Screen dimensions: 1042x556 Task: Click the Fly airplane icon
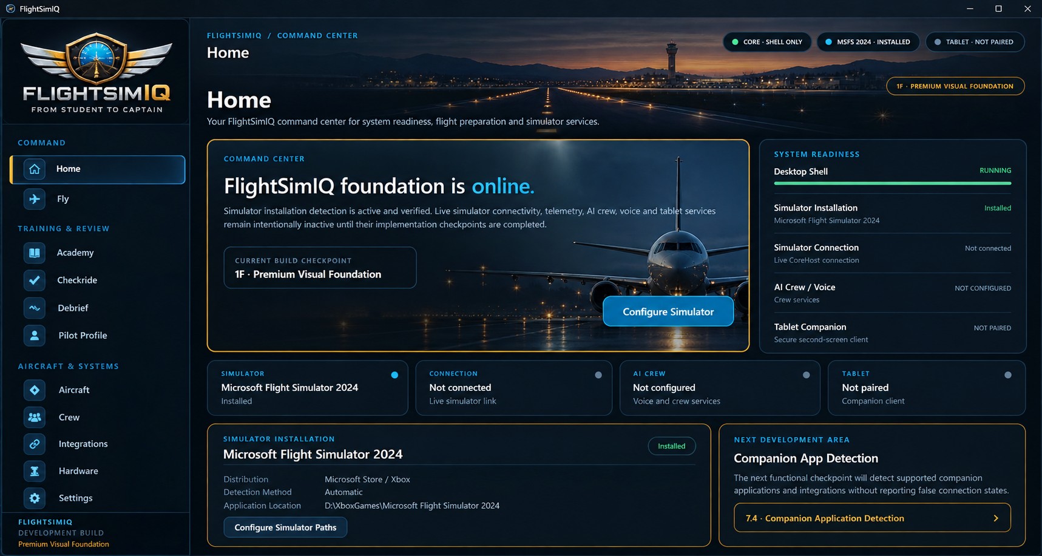pyautogui.click(x=35, y=198)
